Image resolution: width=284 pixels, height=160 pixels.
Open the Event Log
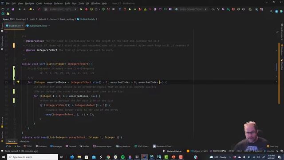pos(272,146)
